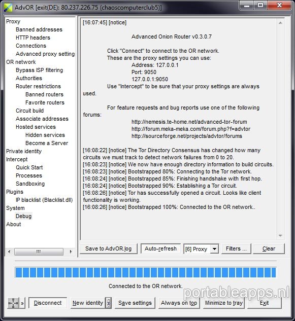Clear the debug log
The height and width of the screenshot is (321, 295).
pyautogui.click(x=269, y=248)
